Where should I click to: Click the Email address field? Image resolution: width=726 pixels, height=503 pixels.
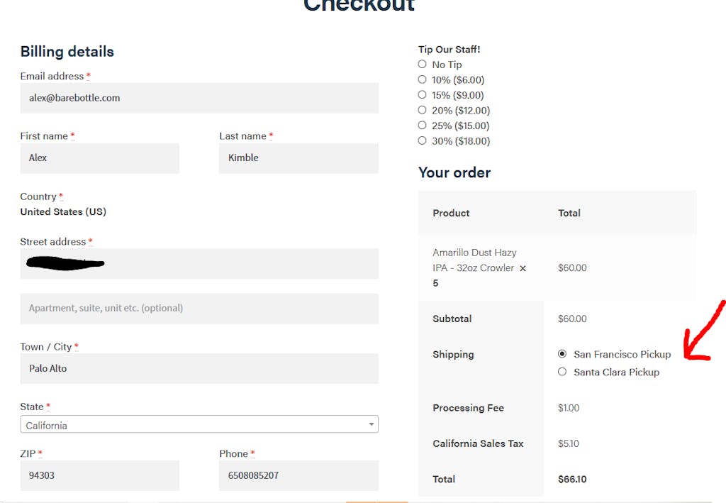pyautogui.click(x=199, y=98)
